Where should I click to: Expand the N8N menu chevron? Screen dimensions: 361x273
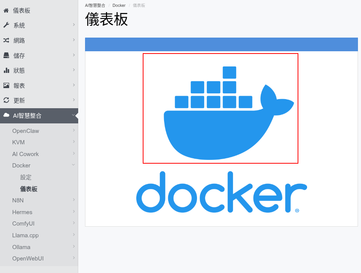(x=74, y=200)
